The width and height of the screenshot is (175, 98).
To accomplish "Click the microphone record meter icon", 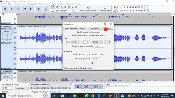I will [115, 7].
